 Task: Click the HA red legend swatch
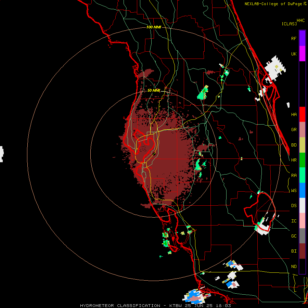[x=302, y=114]
